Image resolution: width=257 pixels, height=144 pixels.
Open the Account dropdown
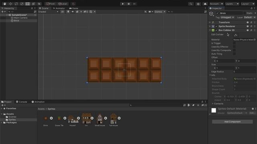[x=216, y=4]
